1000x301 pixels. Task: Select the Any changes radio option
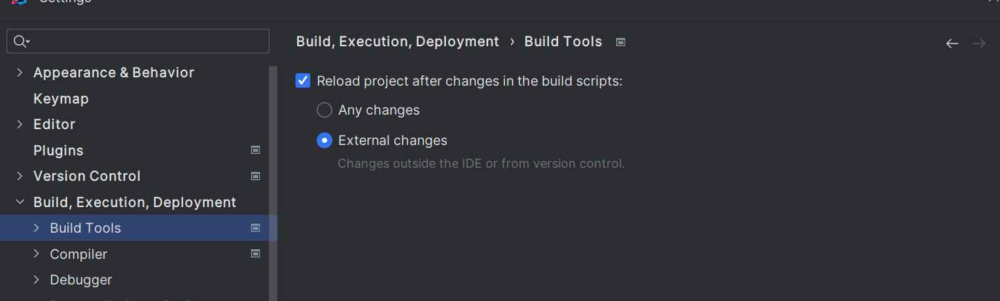pyautogui.click(x=324, y=110)
